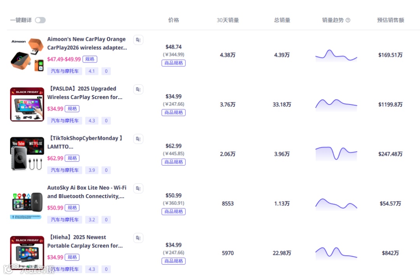Click the 2.06万 30-day sales value
This screenshot has height=277, width=420.
[227, 154]
